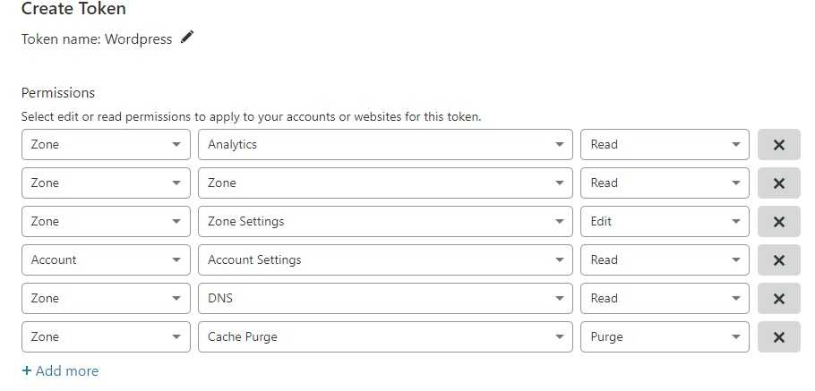
Task: Remove the Analytics permission row
Action: point(778,145)
